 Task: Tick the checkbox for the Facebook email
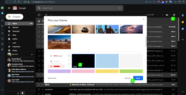(x=39, y=90)
